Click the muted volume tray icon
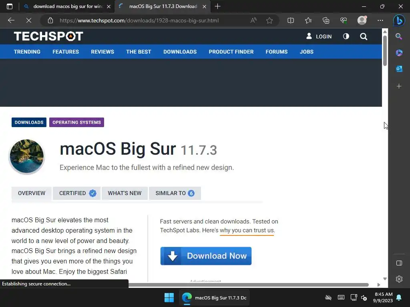410x307 pixels. (x=364, y=297)
